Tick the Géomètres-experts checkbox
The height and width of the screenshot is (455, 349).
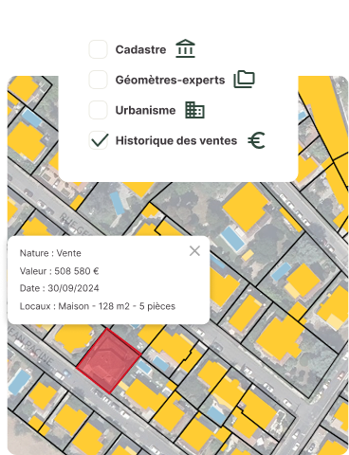click(98, 80)
